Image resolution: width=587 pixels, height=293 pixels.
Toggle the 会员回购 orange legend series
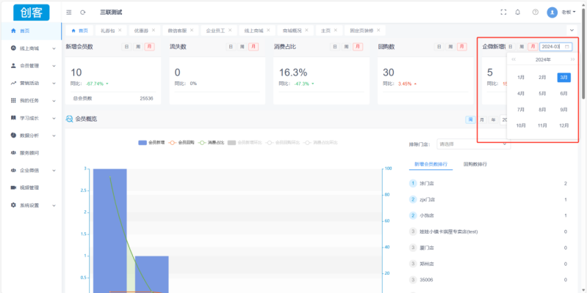point(181,143)
